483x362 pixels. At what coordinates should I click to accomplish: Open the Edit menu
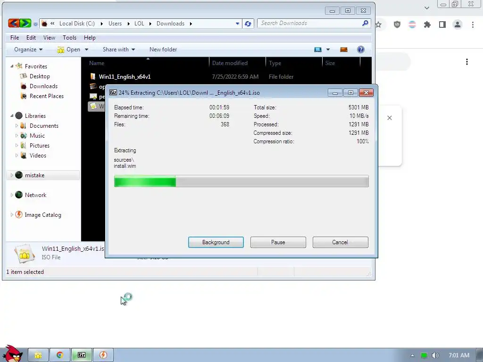coord(31,38)
